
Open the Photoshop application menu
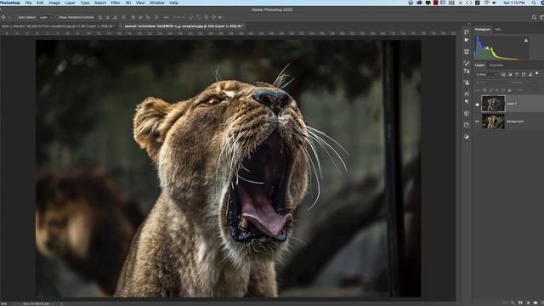click(x=10, y=3)
